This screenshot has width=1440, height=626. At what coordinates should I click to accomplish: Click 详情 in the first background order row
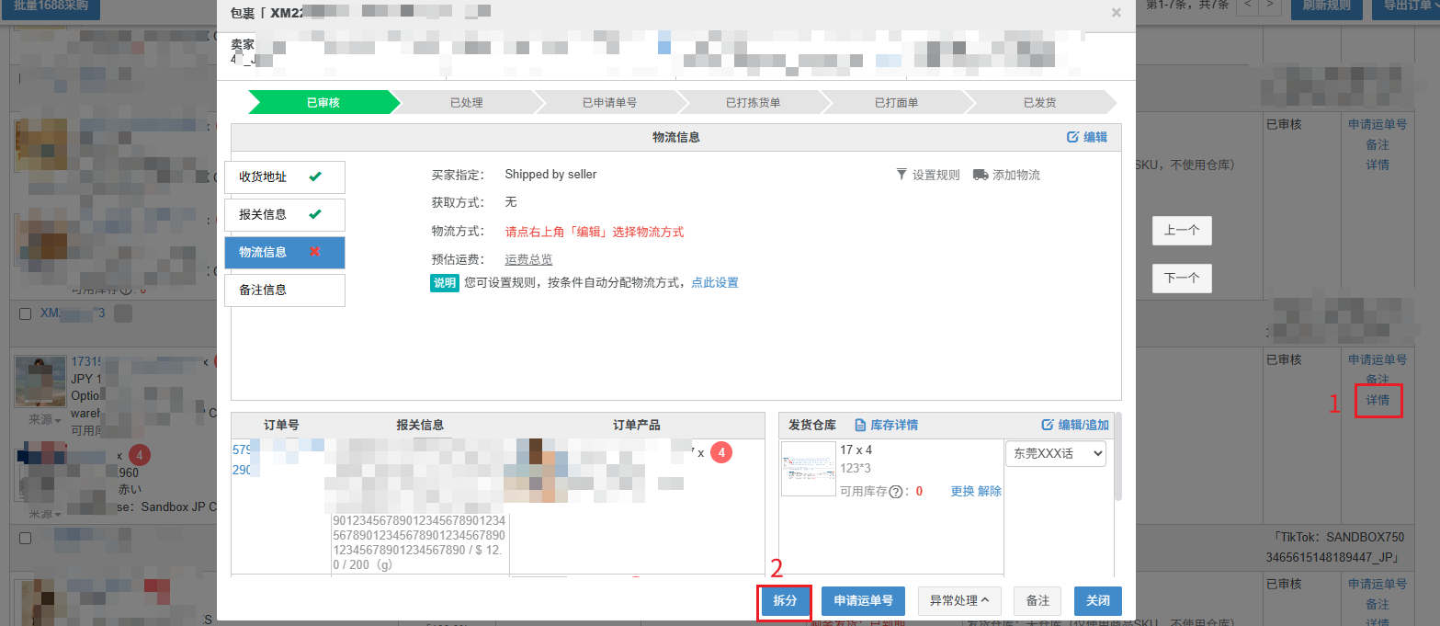click(x=1378, y=165)
